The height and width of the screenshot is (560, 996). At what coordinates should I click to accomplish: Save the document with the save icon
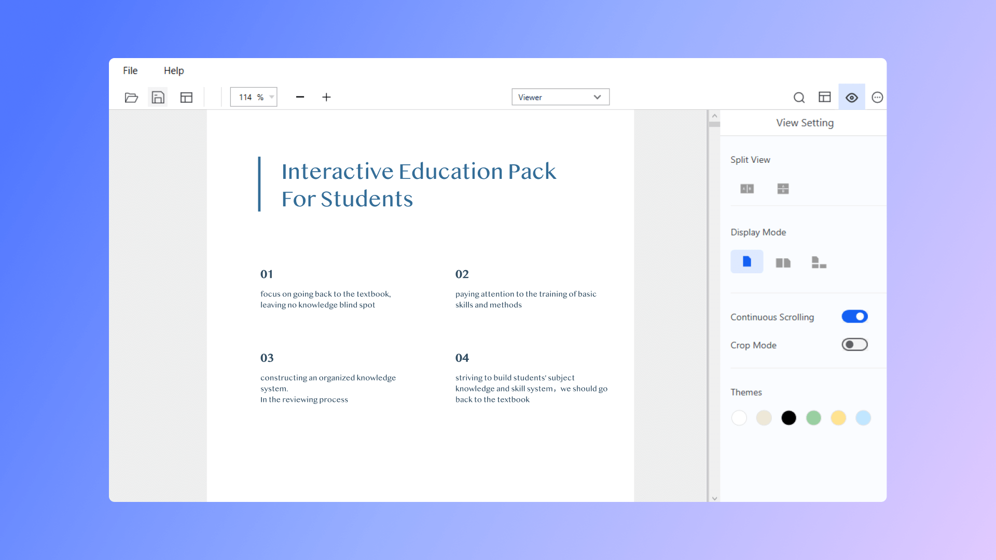coord(158,97)
